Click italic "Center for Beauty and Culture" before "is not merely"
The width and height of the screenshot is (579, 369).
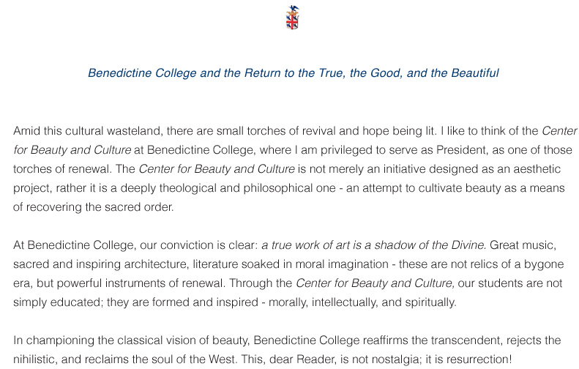(216, 169)
